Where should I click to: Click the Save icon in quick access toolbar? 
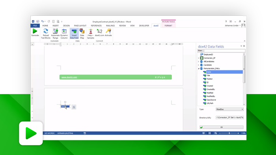point(38,21)
